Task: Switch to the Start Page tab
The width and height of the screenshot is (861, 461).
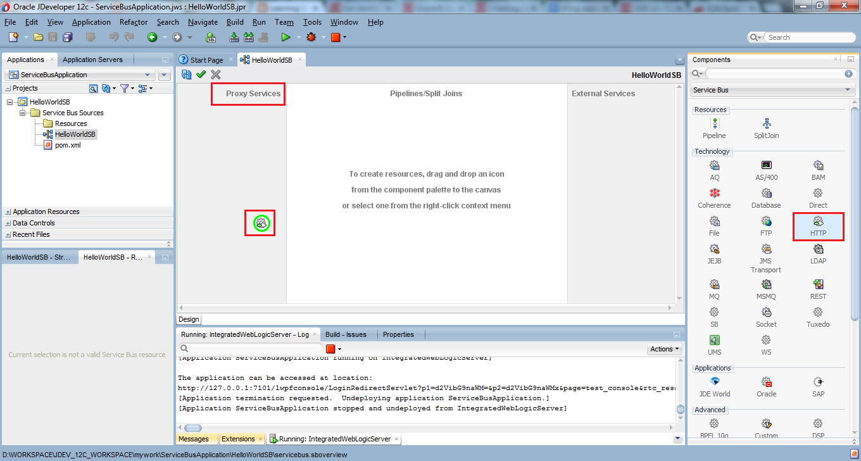Action: tap(206, 60)
